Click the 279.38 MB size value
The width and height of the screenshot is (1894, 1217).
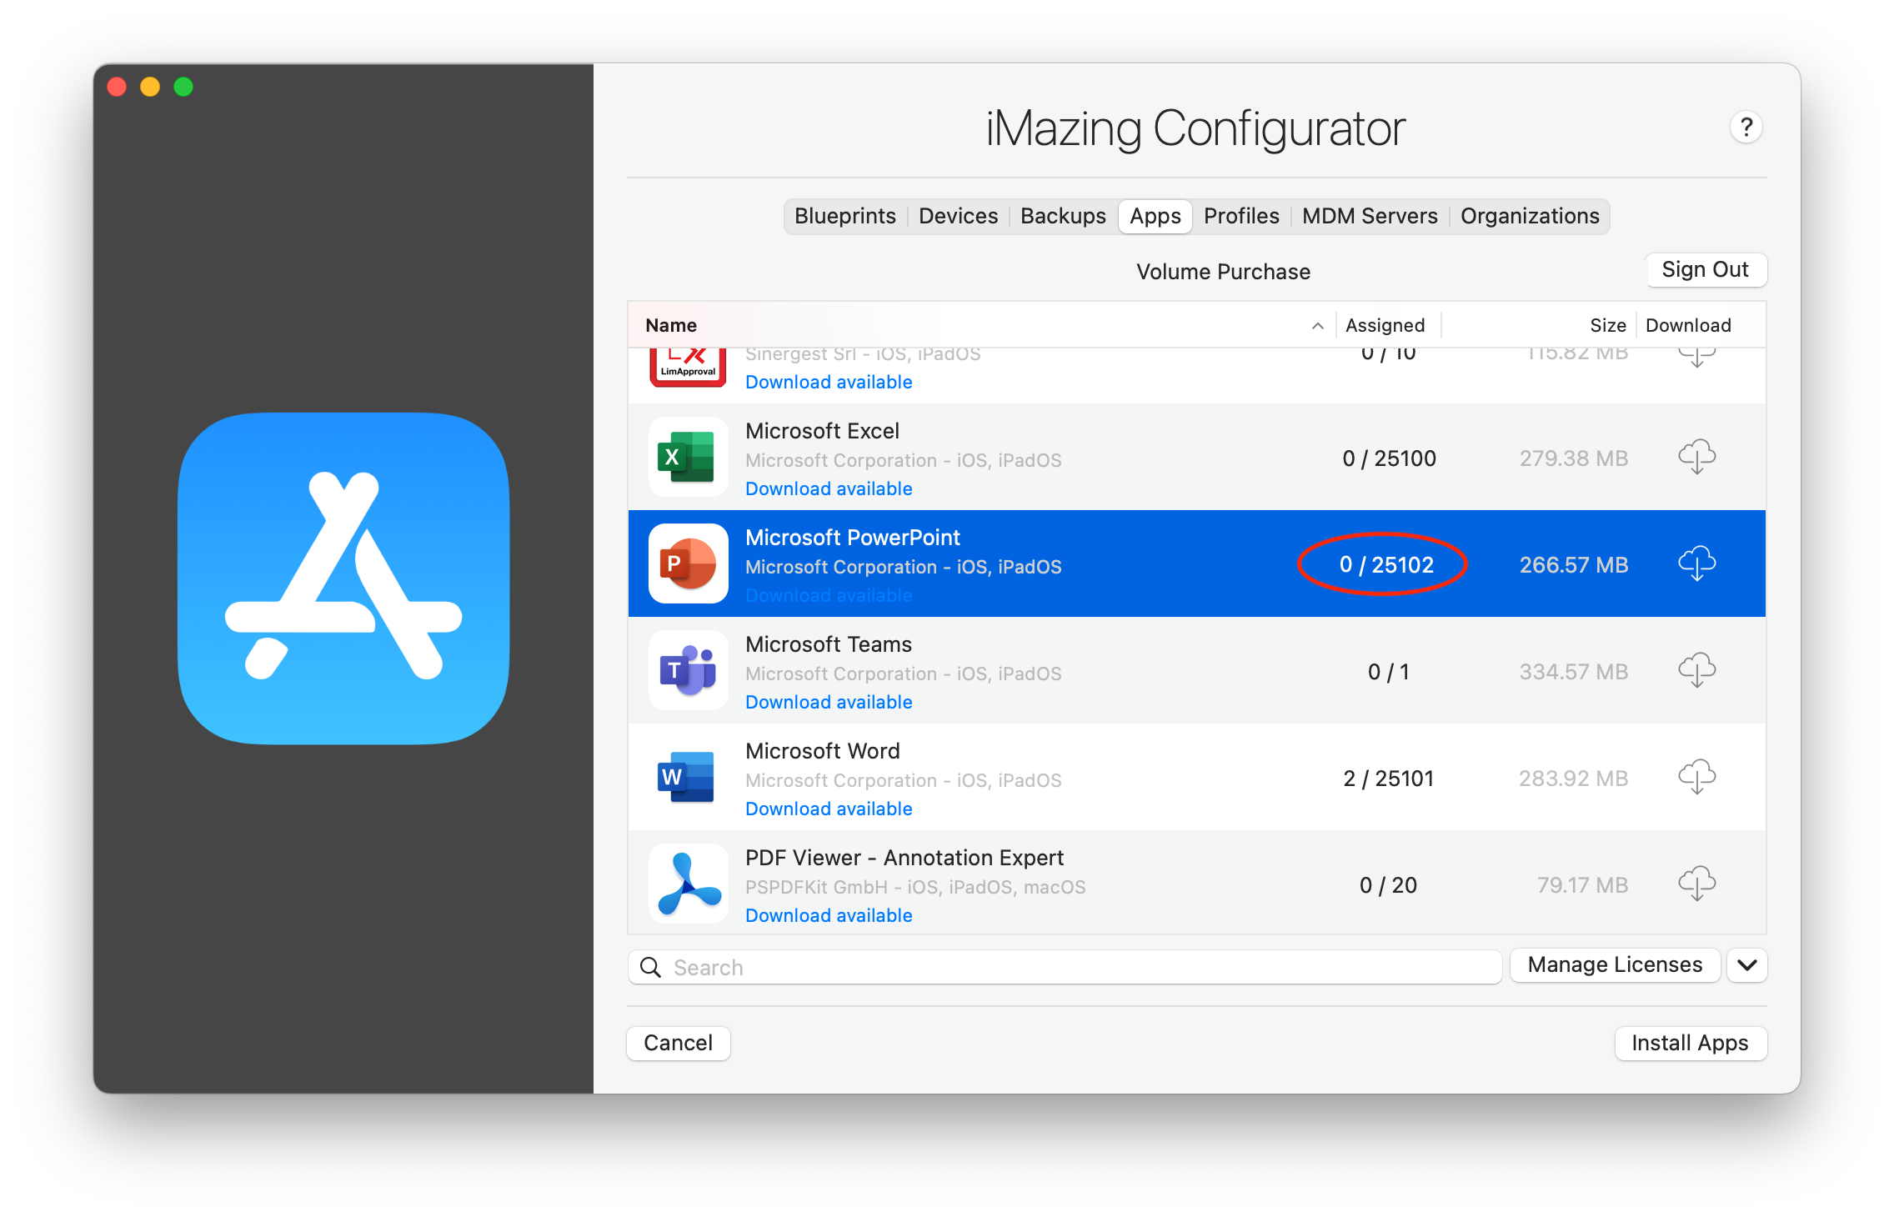click(1573, 458)
